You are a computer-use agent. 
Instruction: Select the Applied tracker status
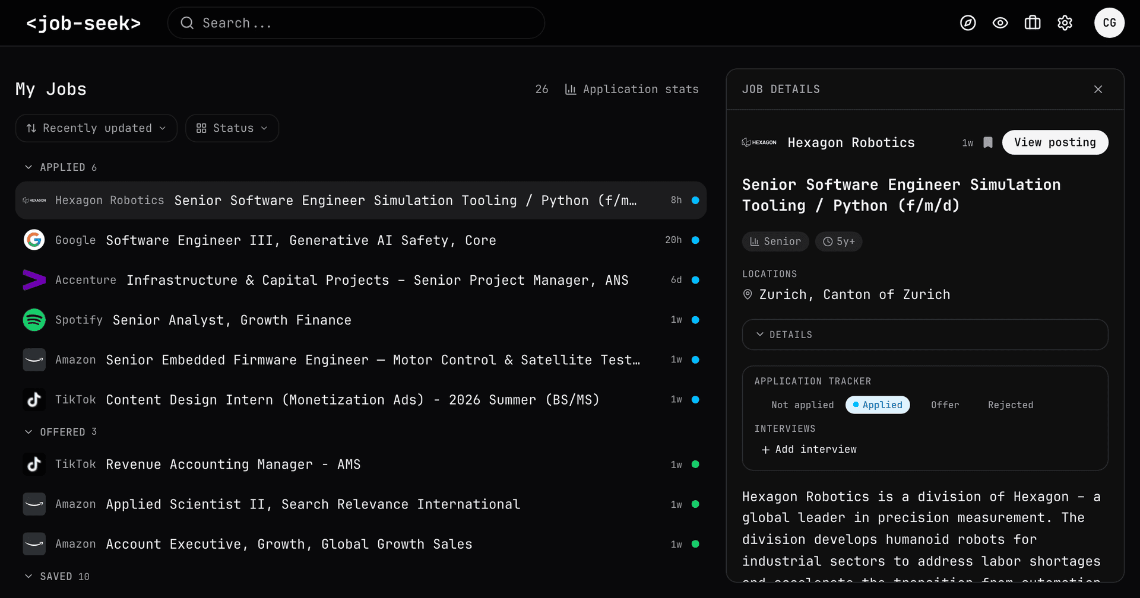tap(878, 405)
